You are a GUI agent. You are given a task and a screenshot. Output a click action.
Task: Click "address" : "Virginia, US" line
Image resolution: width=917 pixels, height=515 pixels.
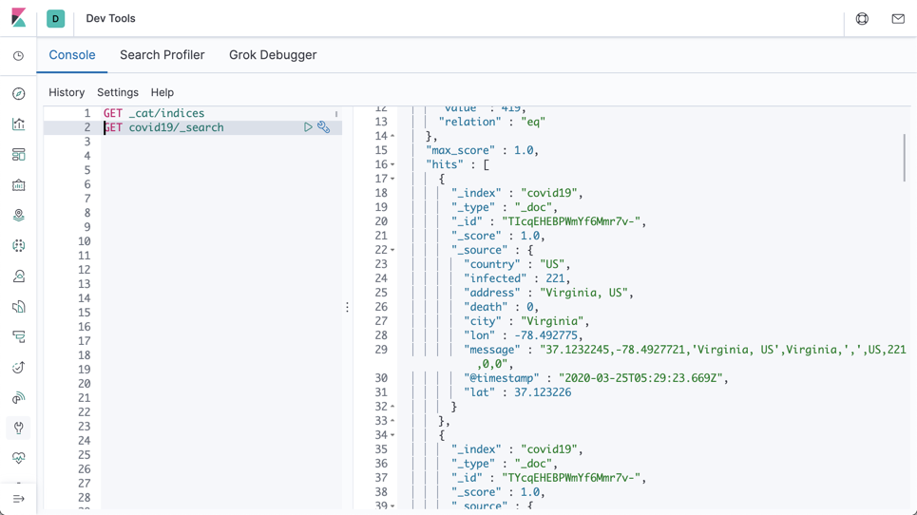coord(548,293)
